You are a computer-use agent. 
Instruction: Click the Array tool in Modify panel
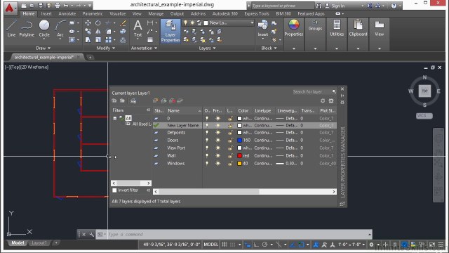[x=108, y=40]
